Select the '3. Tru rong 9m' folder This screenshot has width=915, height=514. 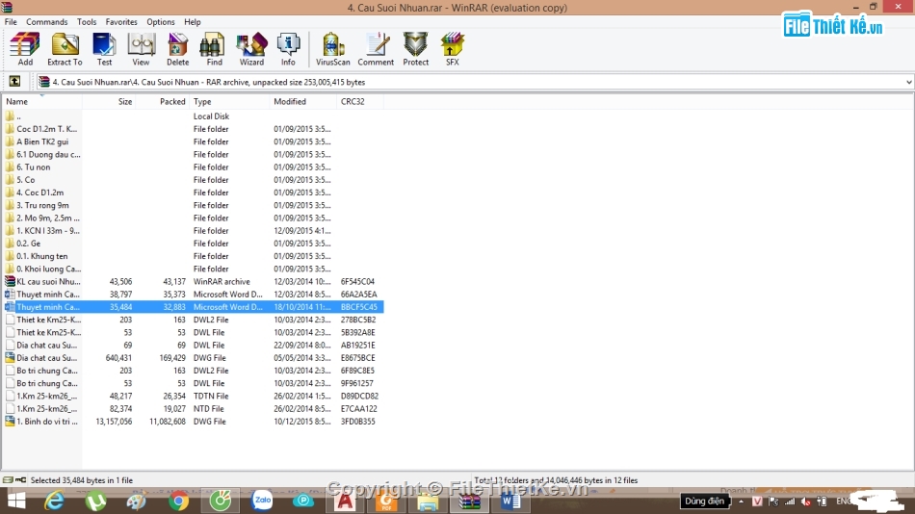point(194,205)
